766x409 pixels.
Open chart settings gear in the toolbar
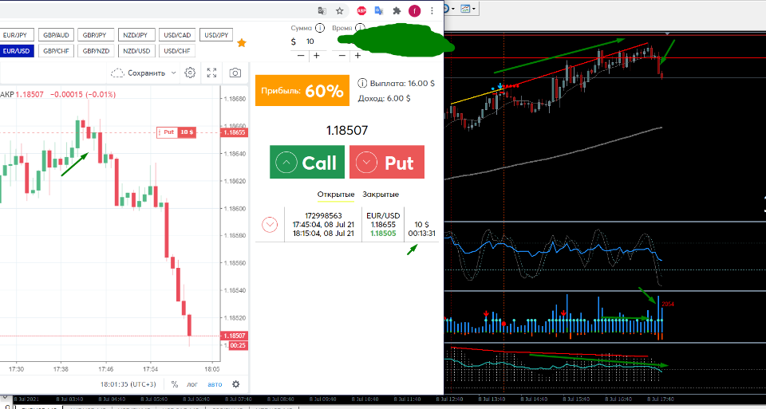tap(190, 73)
